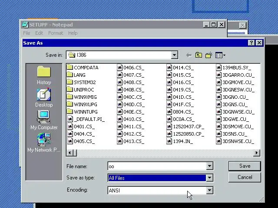Expand the Encoding dropdown arrow
This screenshot has height=208, width=278.
(209, 190)
